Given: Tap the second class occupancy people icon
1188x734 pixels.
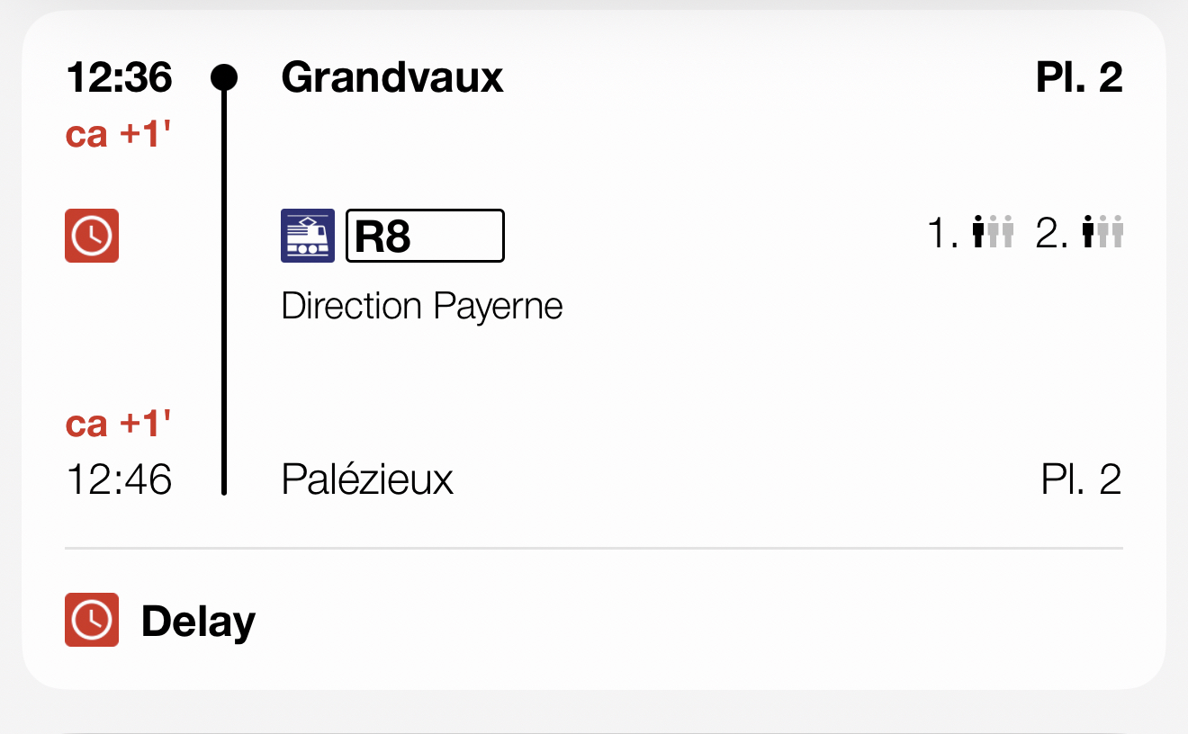Looking at the screenshot, I should coord(1103,232).
